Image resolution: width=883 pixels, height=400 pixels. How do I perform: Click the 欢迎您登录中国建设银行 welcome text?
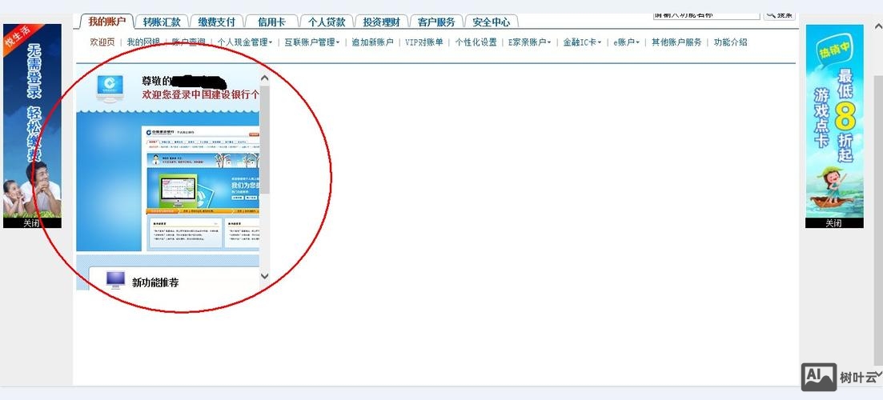tap(200, 94)
